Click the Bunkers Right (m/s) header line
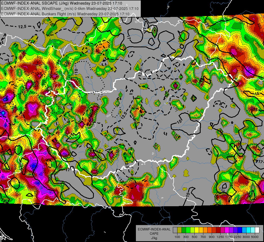 pos(65,14)
